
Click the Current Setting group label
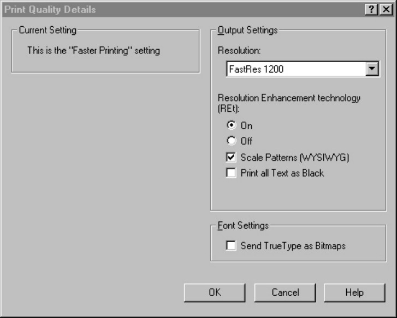click(x=48, y=31)
